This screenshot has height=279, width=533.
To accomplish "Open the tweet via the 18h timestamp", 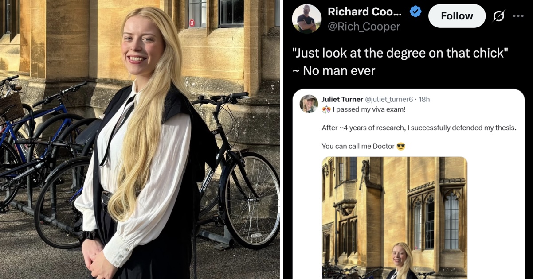I will [423, 99].
